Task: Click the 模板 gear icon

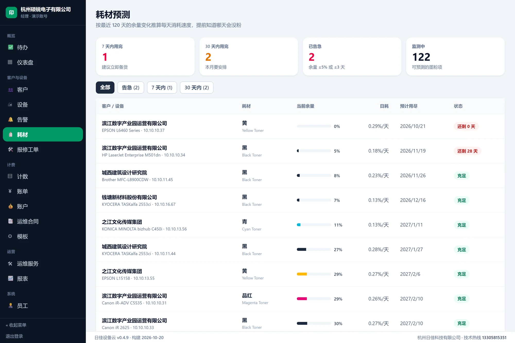Action: click(10, 236)
